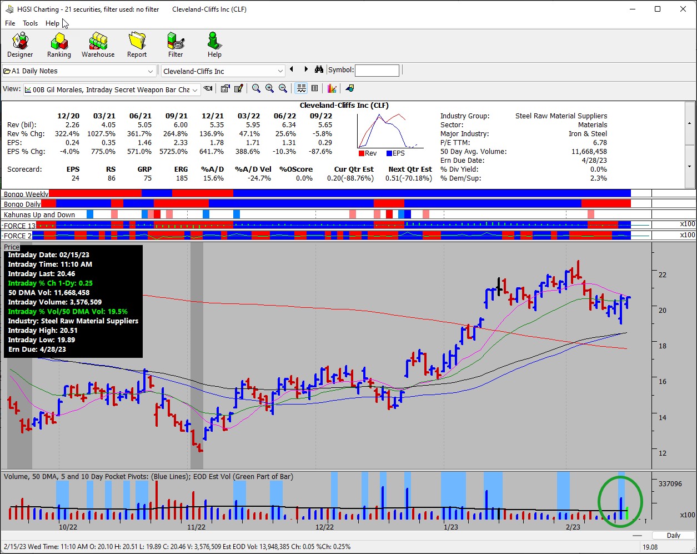
Task: Click the Cur Qtr Est value
Action: [350, 178]
